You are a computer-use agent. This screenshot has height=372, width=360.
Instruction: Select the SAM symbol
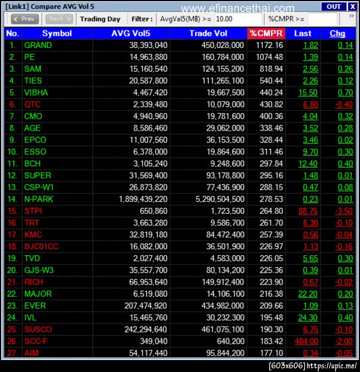click(33, 69)
